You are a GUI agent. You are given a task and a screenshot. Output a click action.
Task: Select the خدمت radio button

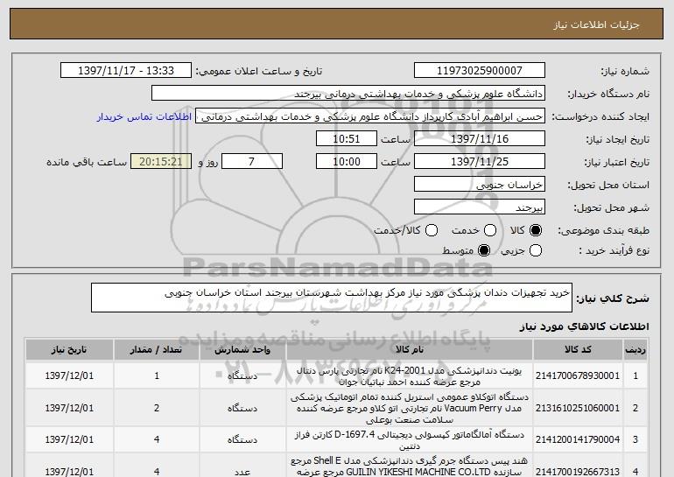pyautogui.click(x=490, y=231)
